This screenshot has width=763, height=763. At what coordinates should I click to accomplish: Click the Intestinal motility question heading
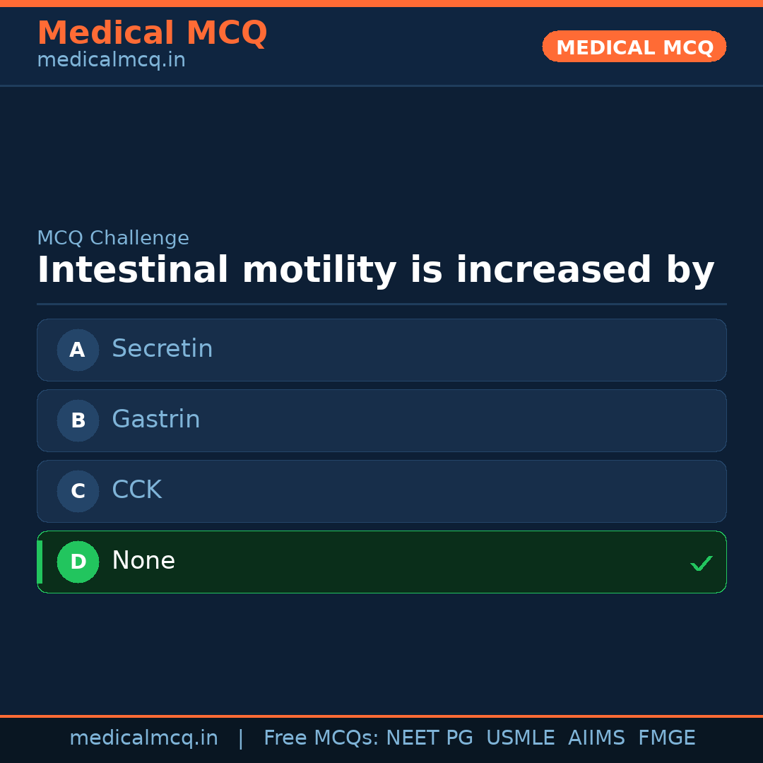(375, 271)
